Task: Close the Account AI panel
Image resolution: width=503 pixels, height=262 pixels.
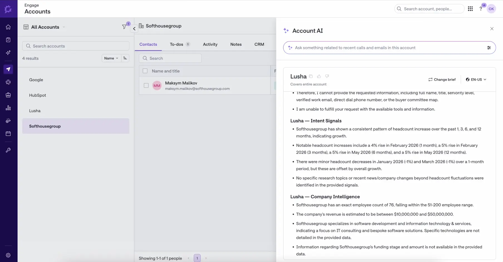Action: click(492, 29)
